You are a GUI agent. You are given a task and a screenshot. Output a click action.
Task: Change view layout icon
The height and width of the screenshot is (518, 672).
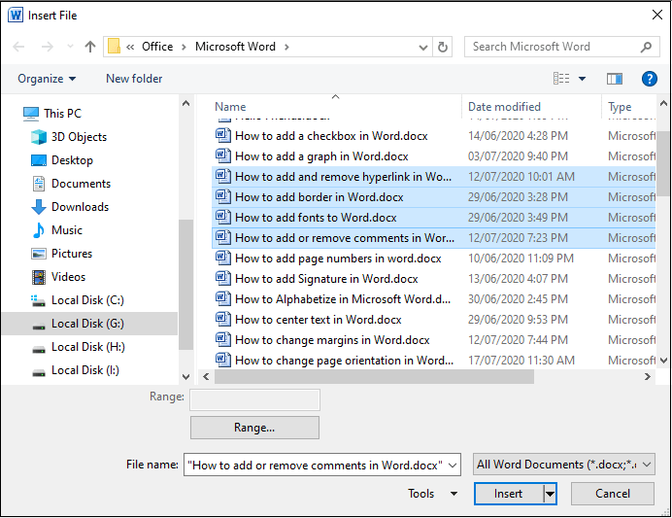click(x=561, y=79)
